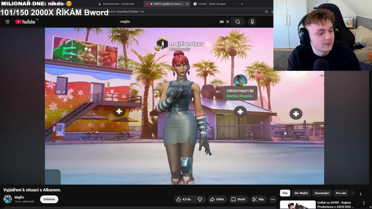This screenshot has width=372, height=209.
Task: Click the video player to pause
Action: pos(184,106)
